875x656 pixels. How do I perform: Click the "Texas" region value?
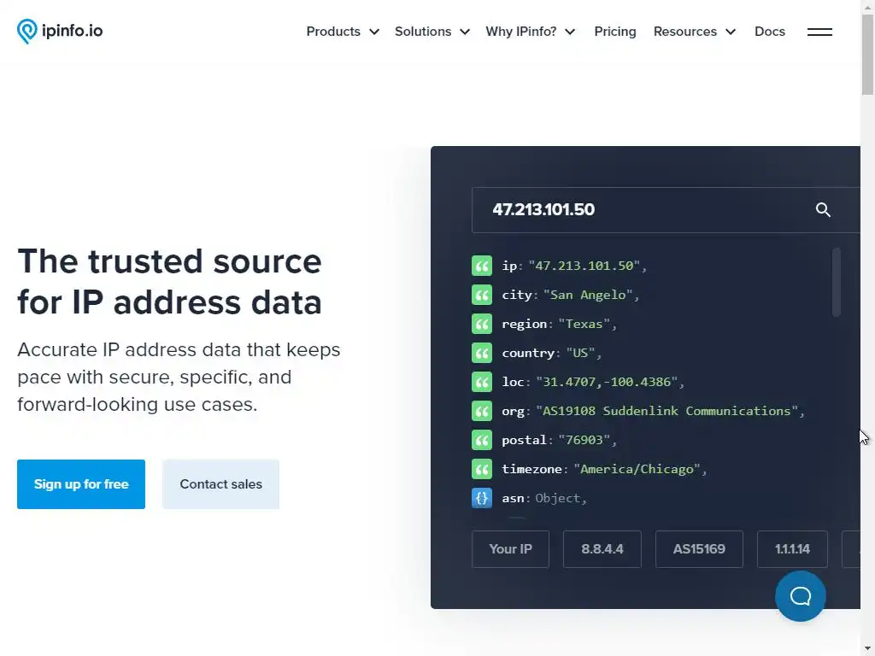[x=584, y=324]
